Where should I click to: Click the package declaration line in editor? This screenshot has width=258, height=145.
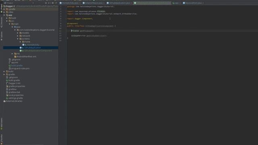coord(91,6)
